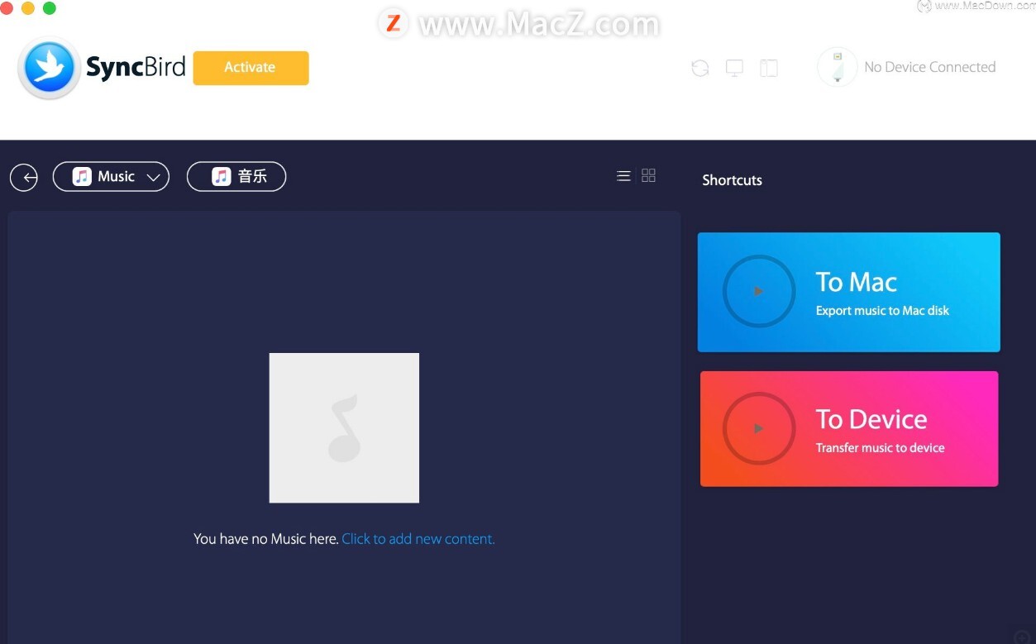Screen dimensions: 1036x644
Task: Click the Activate button
Action: [x=251, y=68]
